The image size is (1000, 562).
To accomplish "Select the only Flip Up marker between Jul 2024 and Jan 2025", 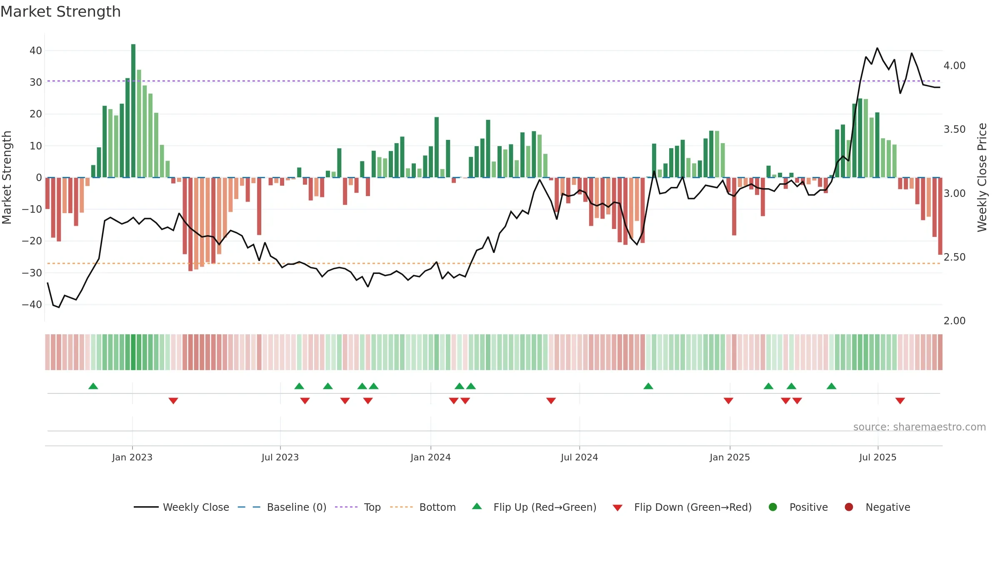I will tap(648, 386).
